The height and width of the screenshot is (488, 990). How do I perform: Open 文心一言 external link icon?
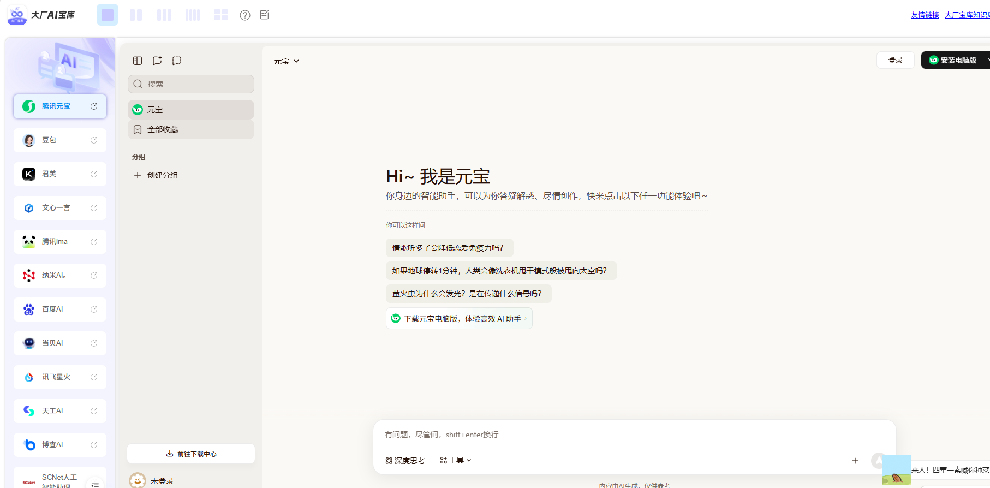pyautogui.click(x=94, y=208)
